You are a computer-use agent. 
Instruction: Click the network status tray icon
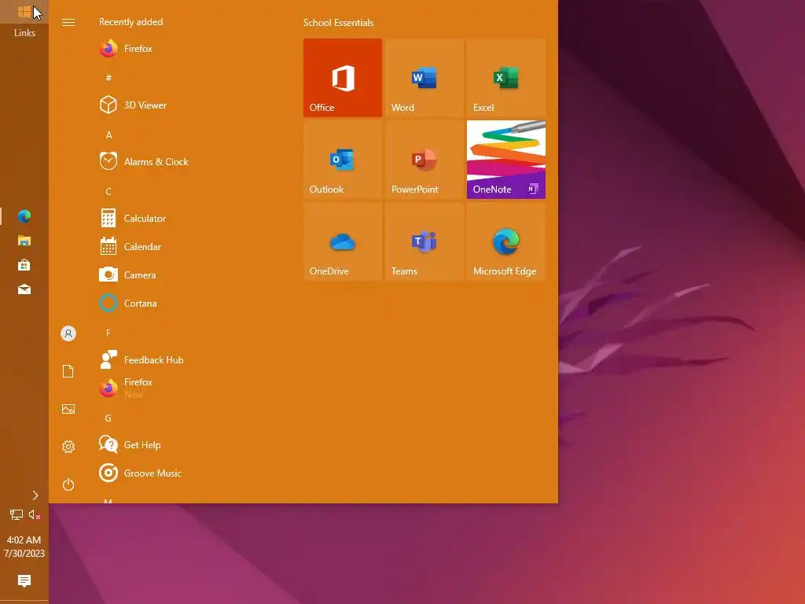pos(16,514)
